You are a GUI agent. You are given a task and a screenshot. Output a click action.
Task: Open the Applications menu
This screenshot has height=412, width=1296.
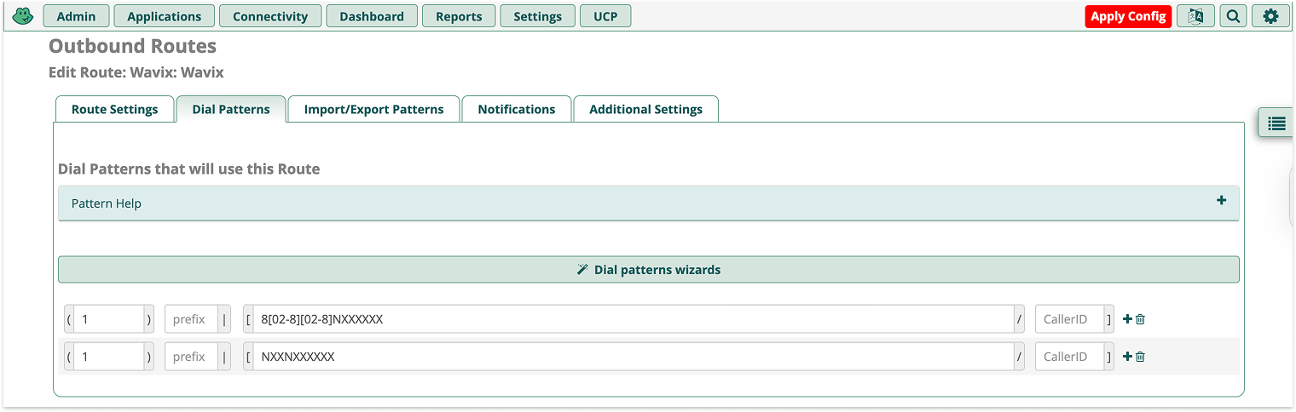[x=165, y=16]
